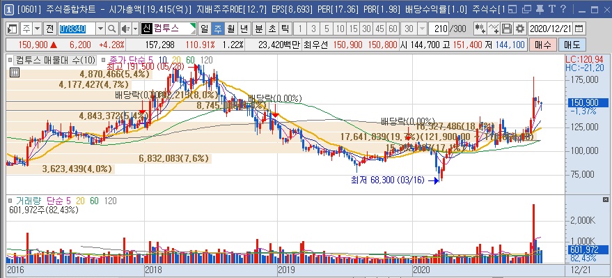612x278 pixels.
Task: Open help with question mark icon
Action: 563,9
